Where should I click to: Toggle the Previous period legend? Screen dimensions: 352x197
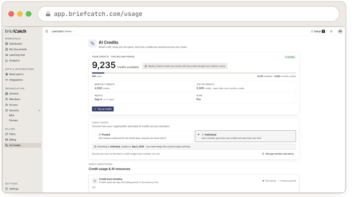(x=287, y=181)
